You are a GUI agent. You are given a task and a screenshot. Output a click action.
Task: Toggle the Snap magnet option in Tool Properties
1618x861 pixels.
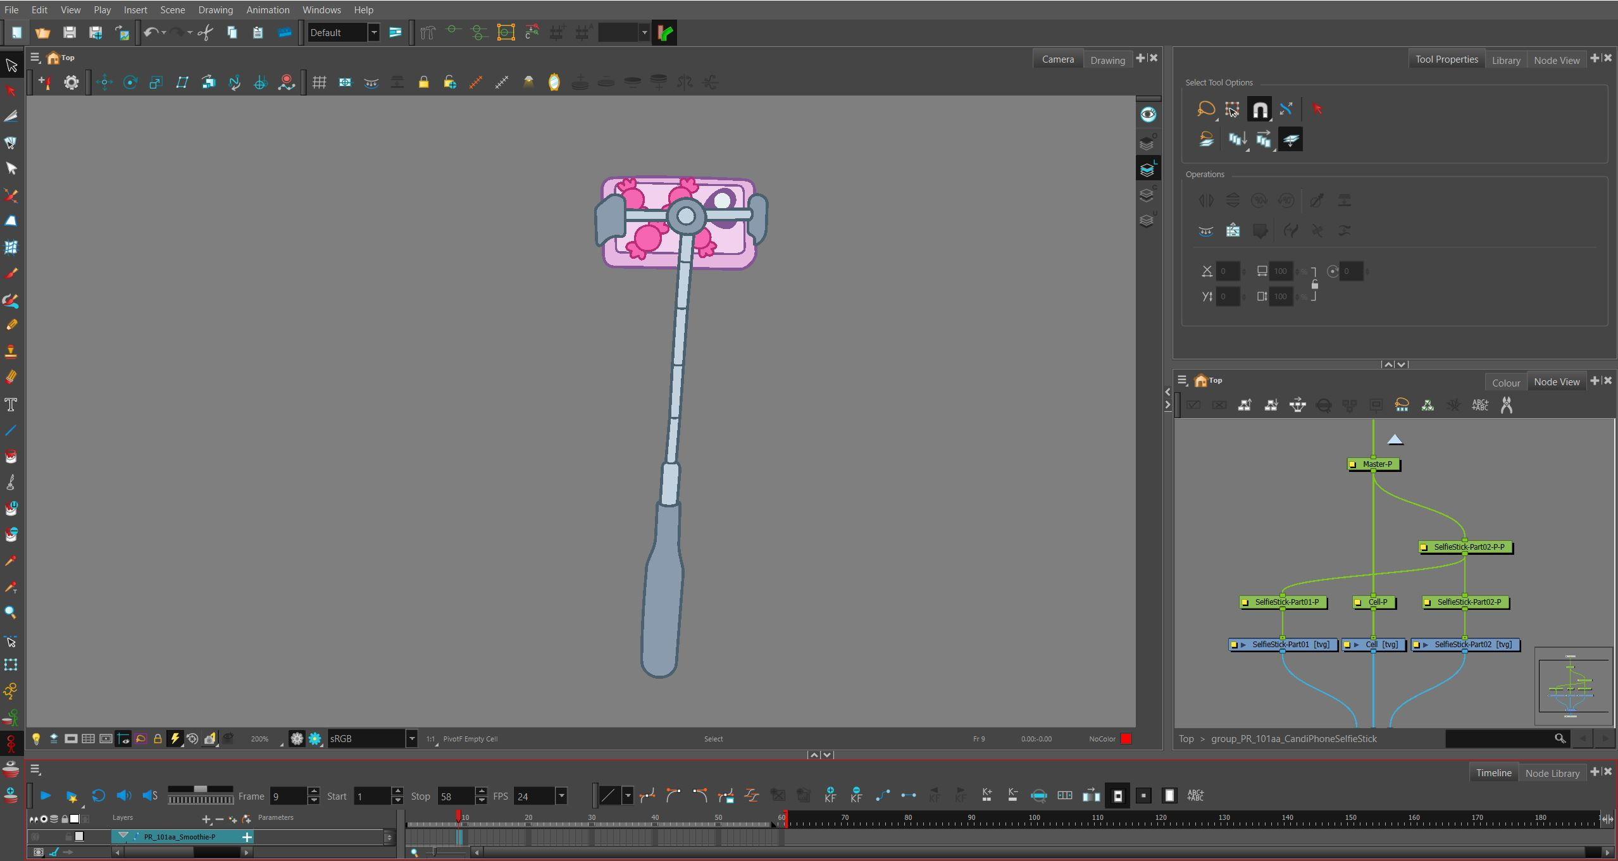pyautogui.click(x=1259, y=109)
